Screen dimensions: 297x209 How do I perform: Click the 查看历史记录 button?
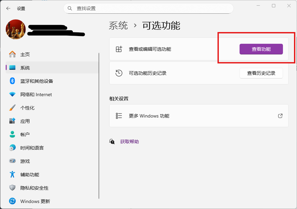(x=261, y=73)
